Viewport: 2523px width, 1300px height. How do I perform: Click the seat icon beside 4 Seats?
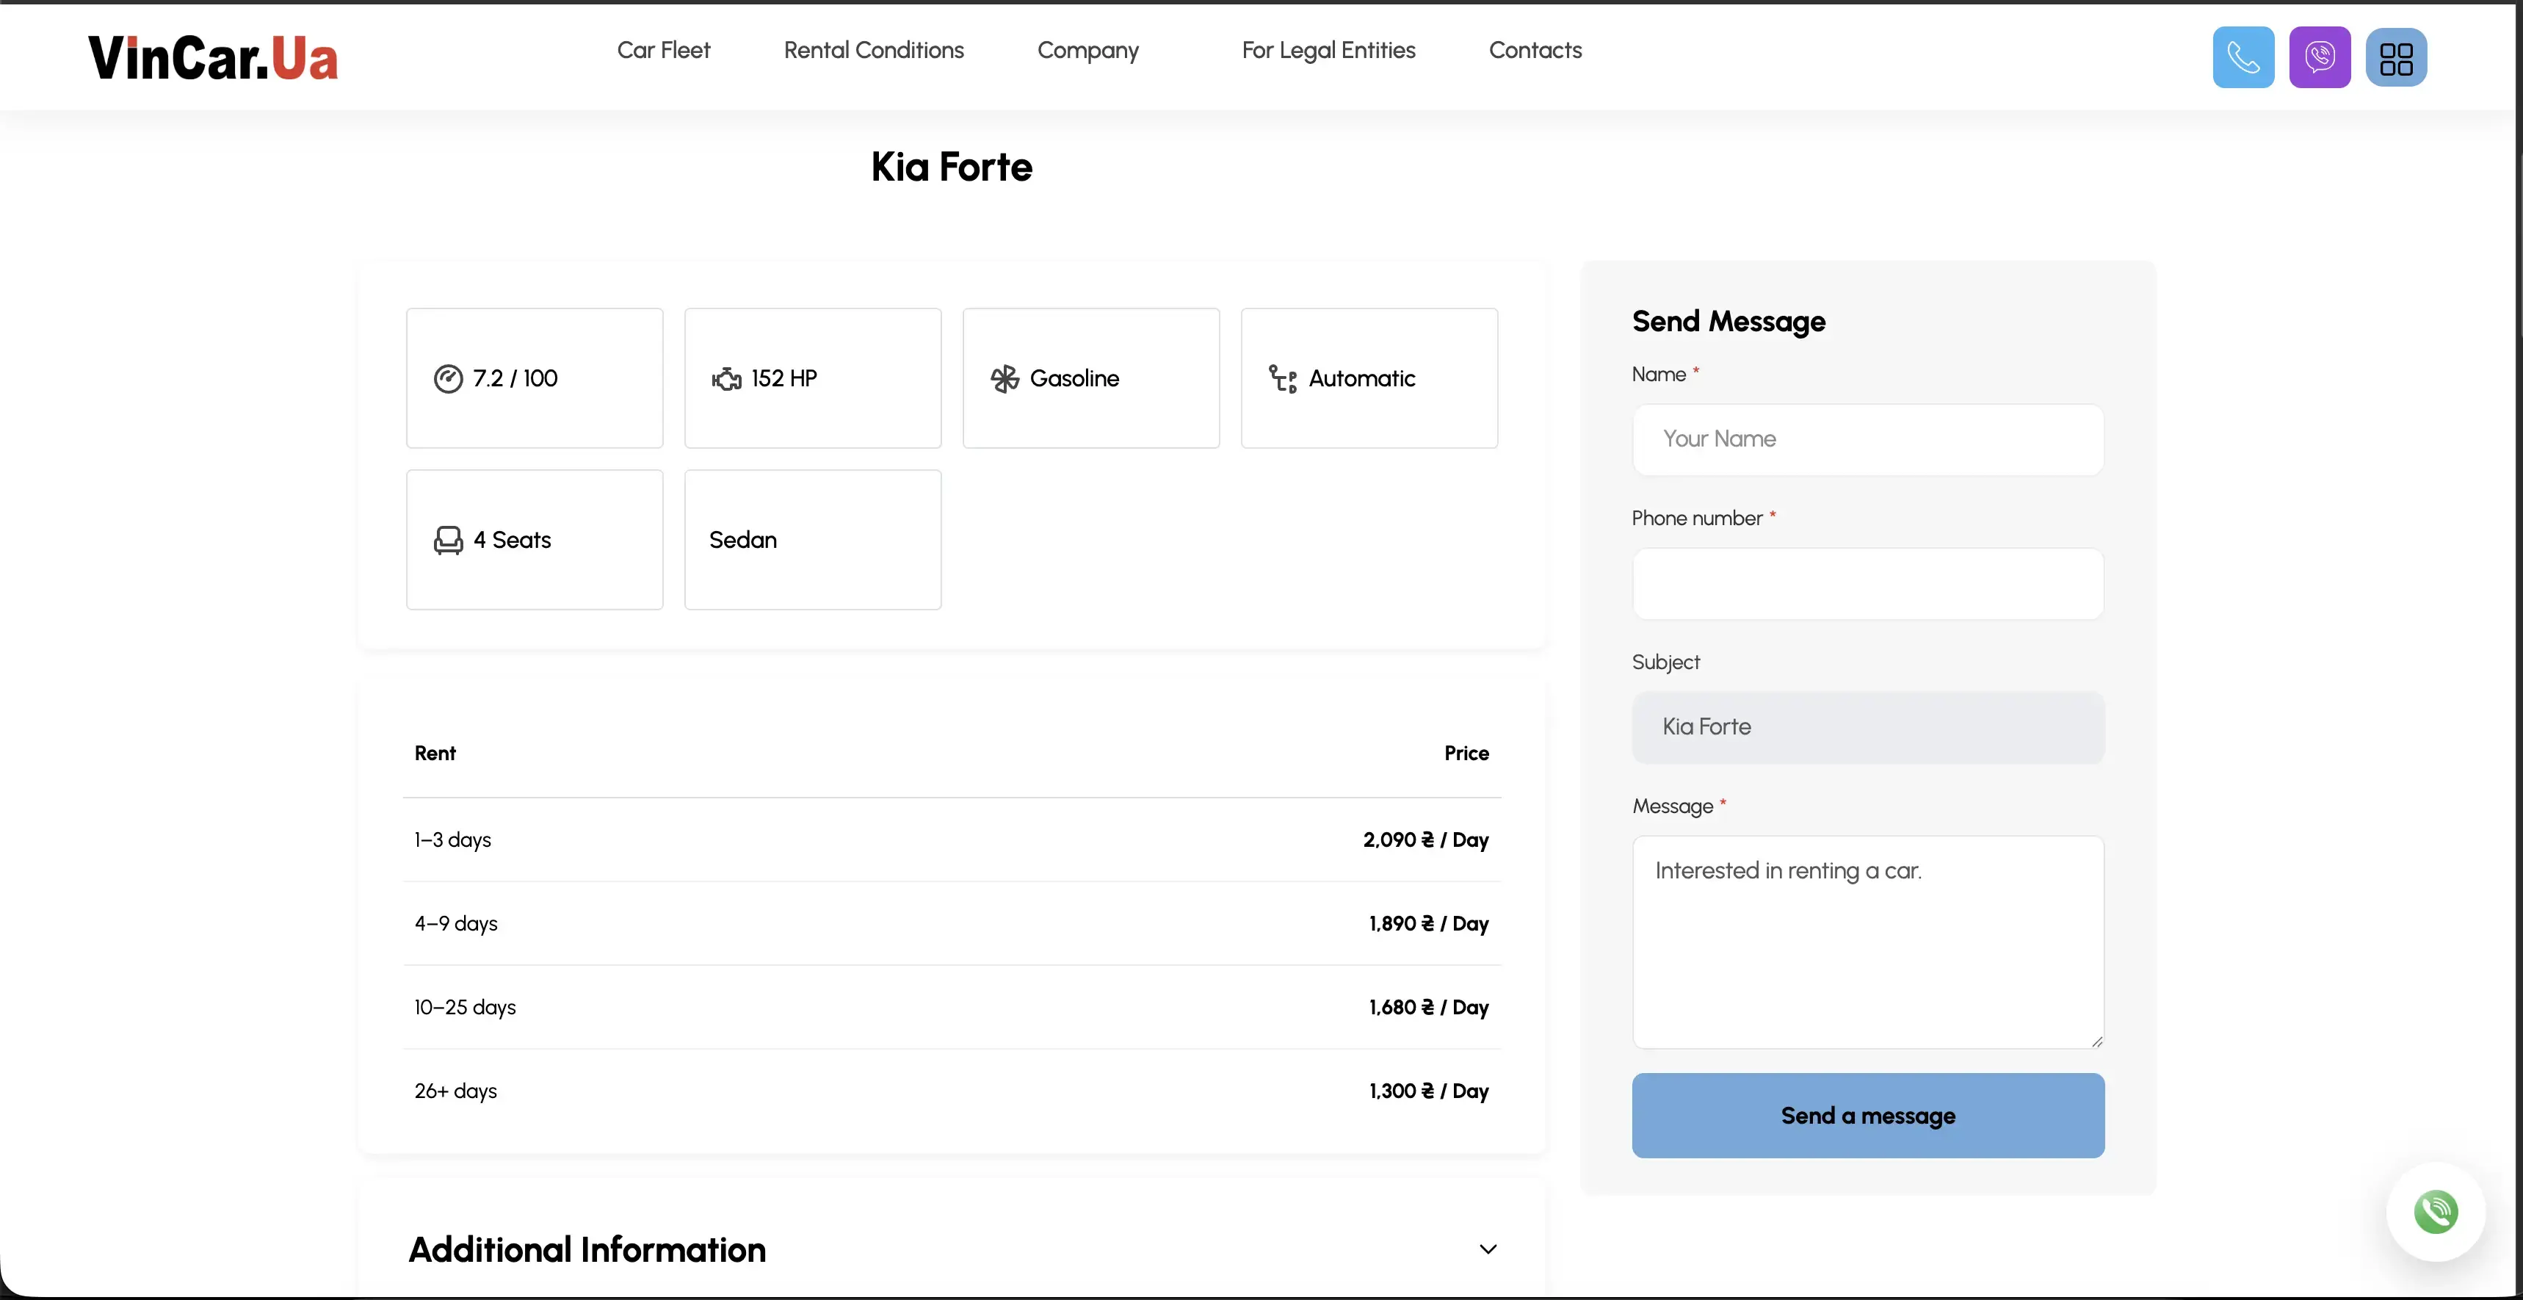(x=448, y=541)
